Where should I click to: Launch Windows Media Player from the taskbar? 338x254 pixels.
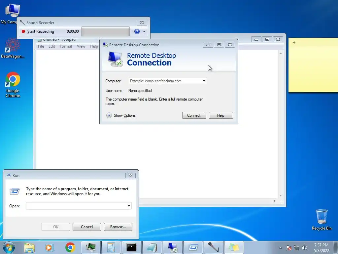50,247
